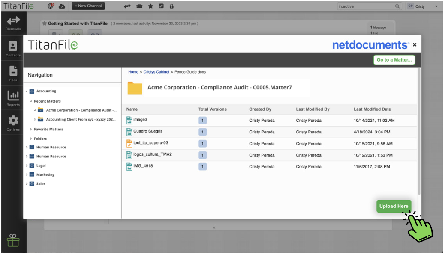Open the Files sidebar icon
This screenshot has width=445, height=254.
click(13, 74)
